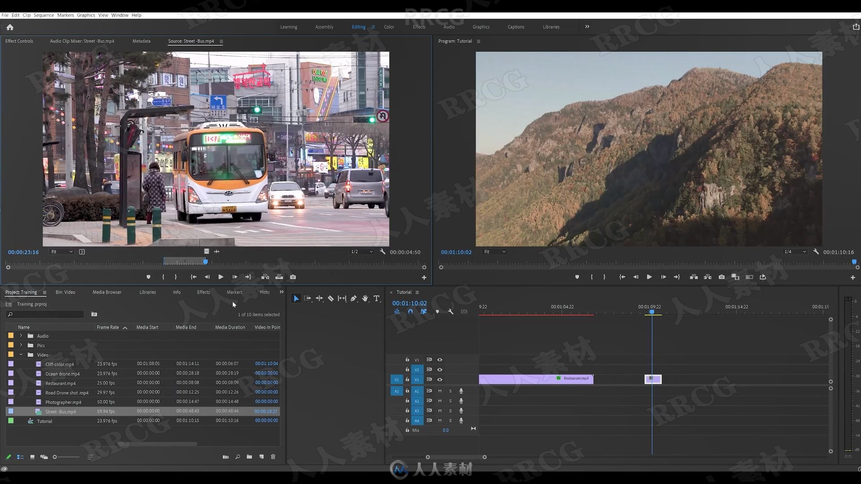The height and width of the screenshot is (484, 861).
Task: Add marker in Source monitor
Action: click(148, 277)
